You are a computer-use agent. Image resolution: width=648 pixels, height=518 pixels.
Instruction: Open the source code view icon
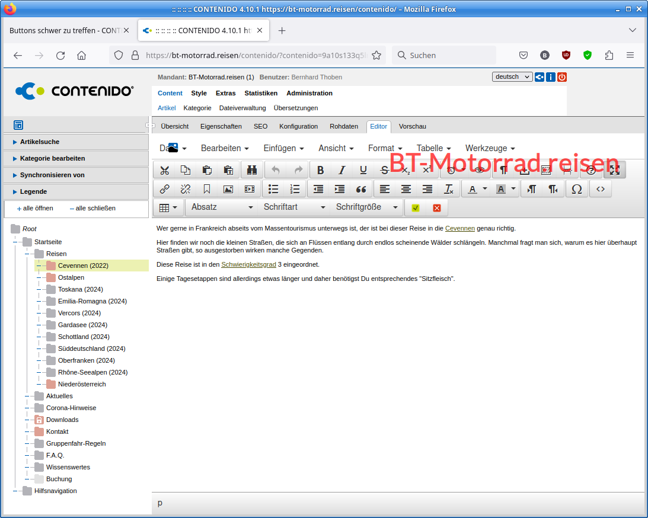(x=601, y=189)
